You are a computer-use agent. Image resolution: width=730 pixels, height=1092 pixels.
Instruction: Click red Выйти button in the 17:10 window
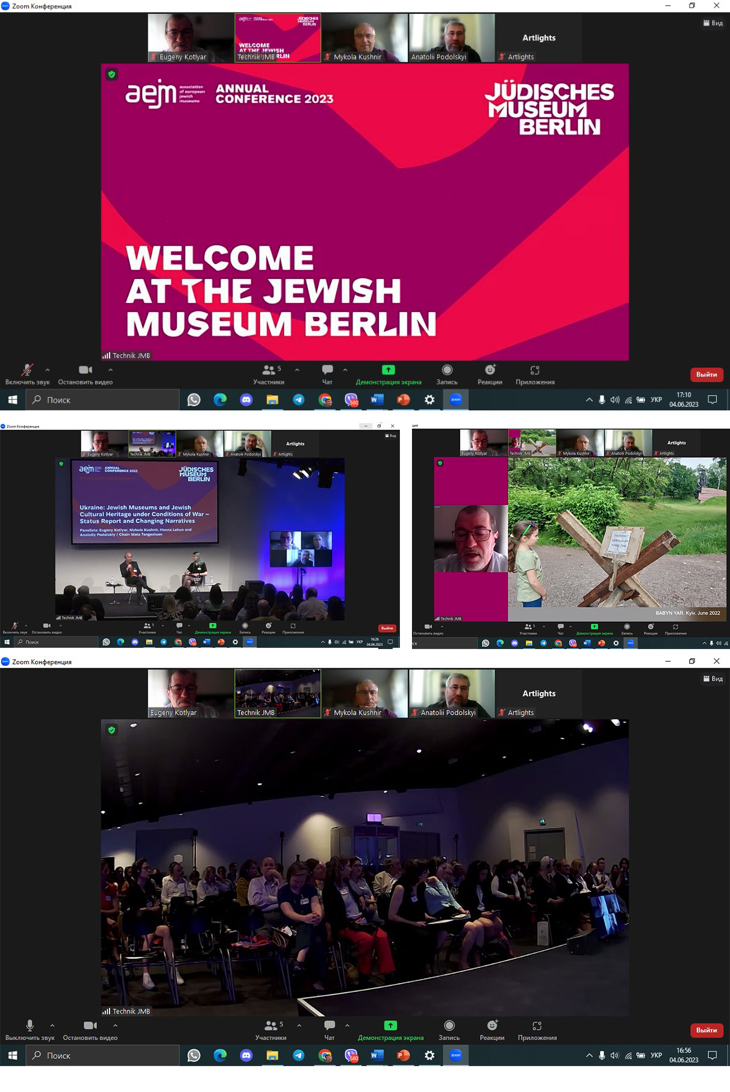pyautogui.click(x=707, y=375)
